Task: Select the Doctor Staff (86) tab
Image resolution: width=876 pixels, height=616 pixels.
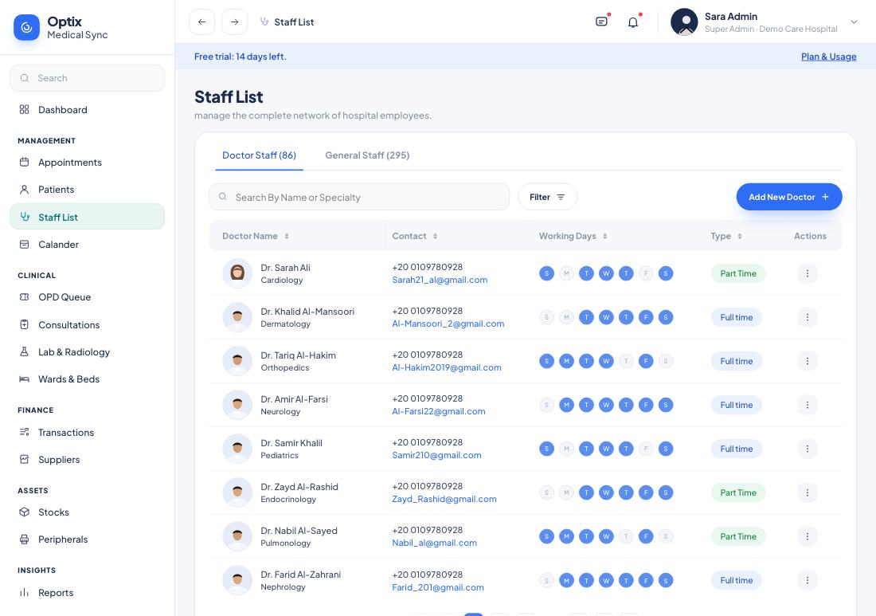Action: click(x=260, y=155)
